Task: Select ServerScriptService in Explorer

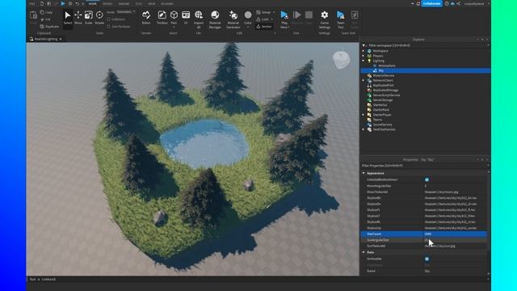Action: click(386, 95)
